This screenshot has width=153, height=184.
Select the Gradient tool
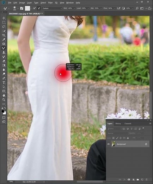(x=4, y=65)
